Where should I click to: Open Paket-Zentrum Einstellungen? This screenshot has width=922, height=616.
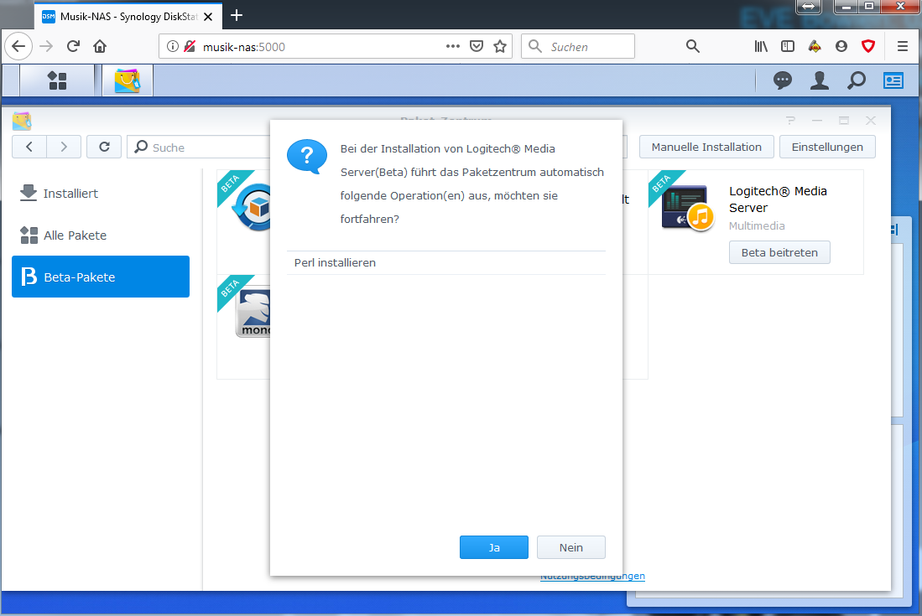tap(827, 147)
